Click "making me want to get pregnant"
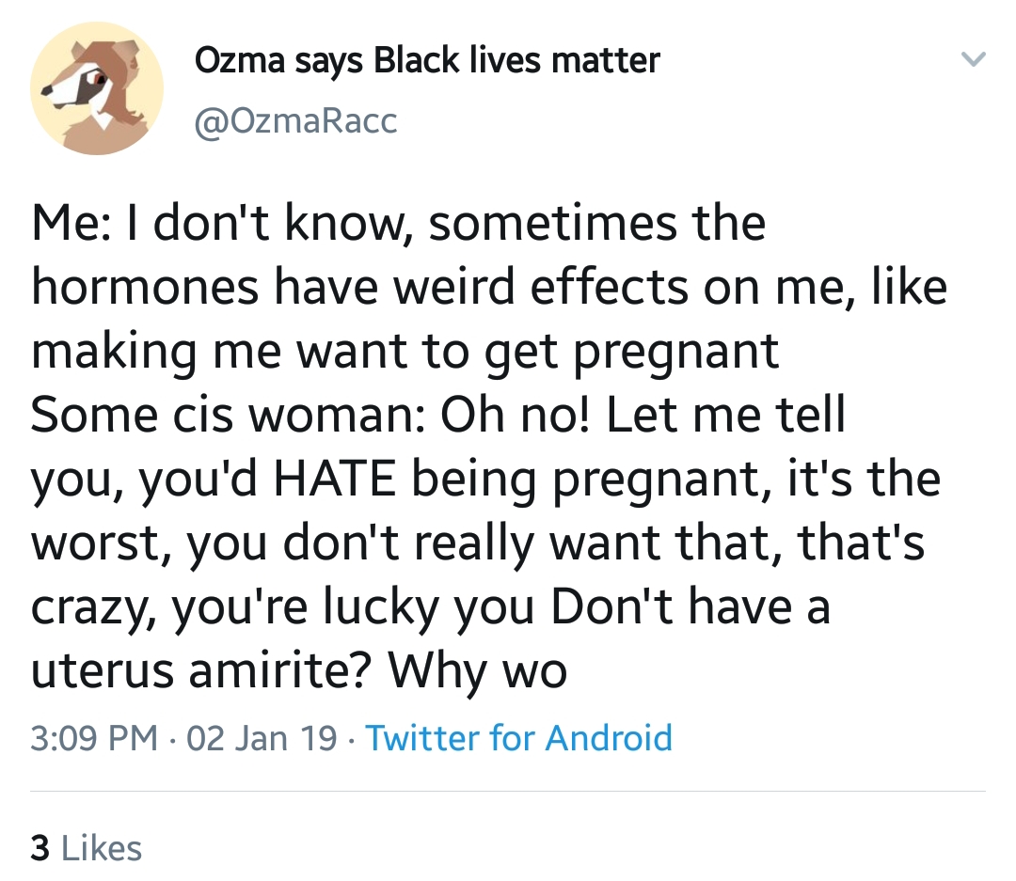 pyautogui.click(x=405, y=353)
